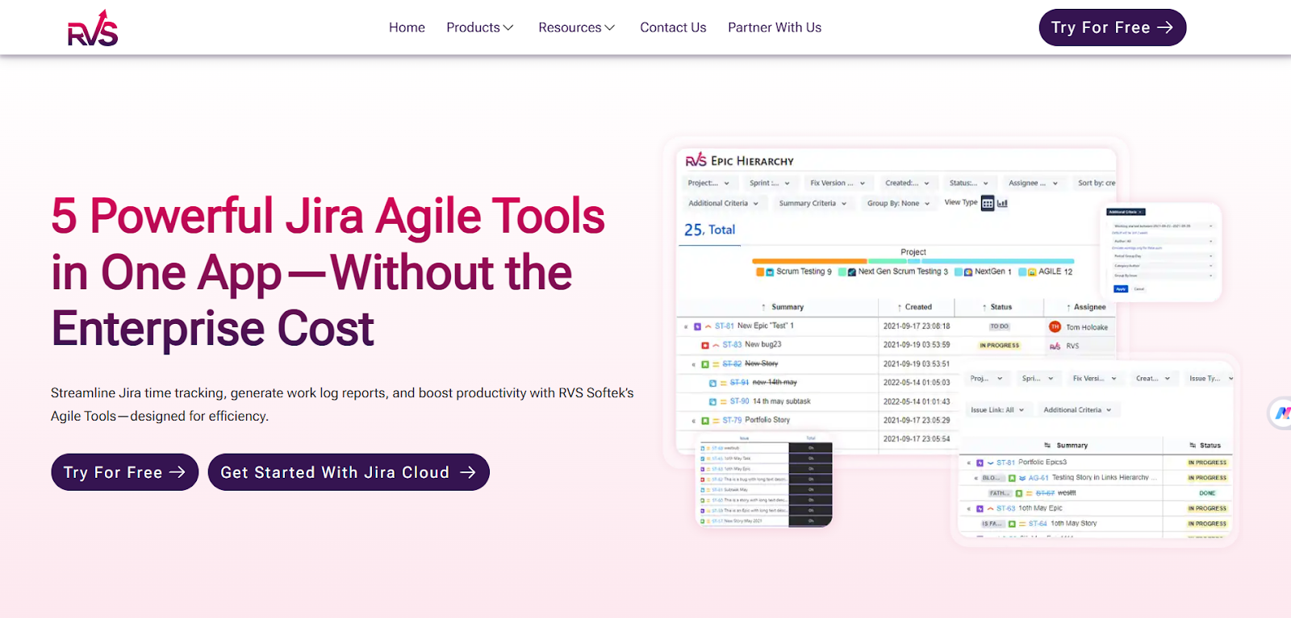Click the floating assistant icon at window edge
Viewport: 1291px width, 618px height.
1281,413
